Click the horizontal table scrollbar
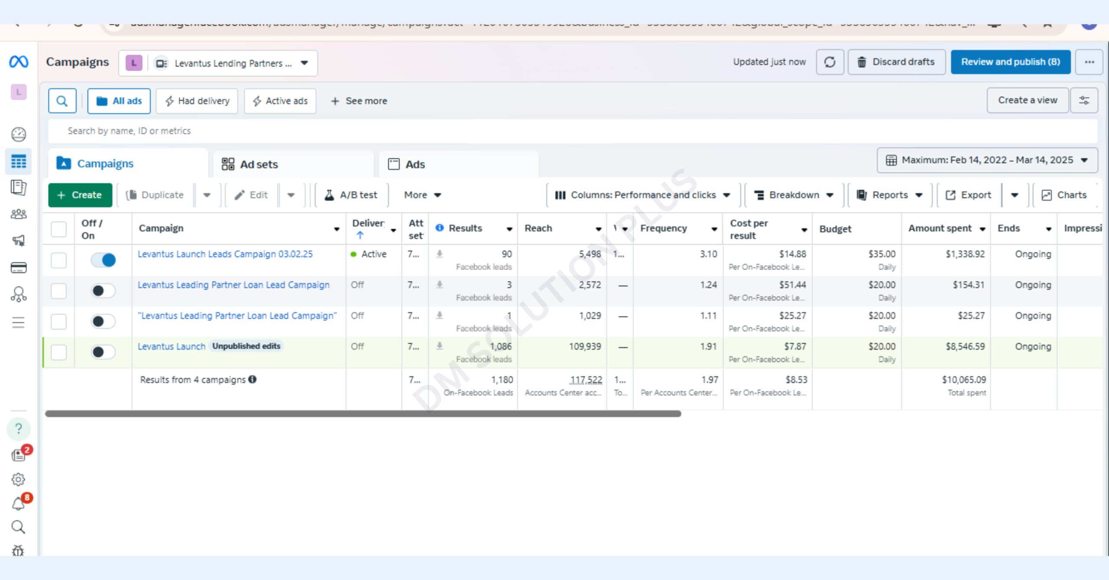The height and width of the screenshot is (580, 1109). point(363,414)
